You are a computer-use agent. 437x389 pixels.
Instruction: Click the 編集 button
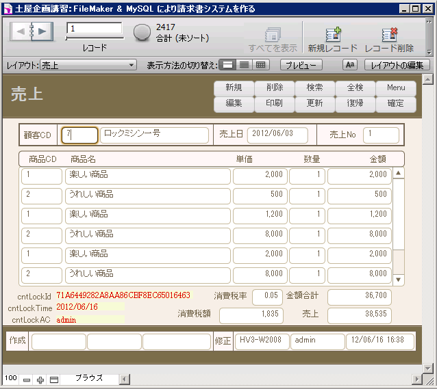tap(234, 104)
